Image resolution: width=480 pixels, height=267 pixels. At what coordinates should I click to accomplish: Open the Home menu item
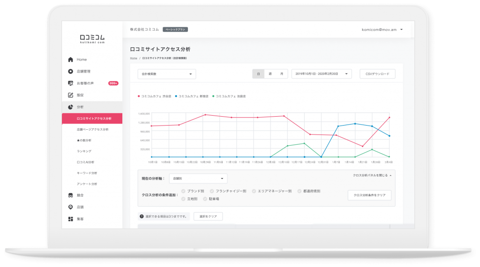click(92, 59)
